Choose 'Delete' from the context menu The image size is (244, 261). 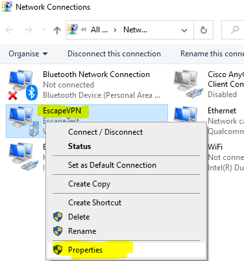tap(127, 217)
